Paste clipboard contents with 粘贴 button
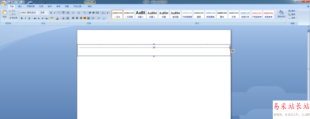Viewport: 310px width, 119px height. click(x=4, y=15)
